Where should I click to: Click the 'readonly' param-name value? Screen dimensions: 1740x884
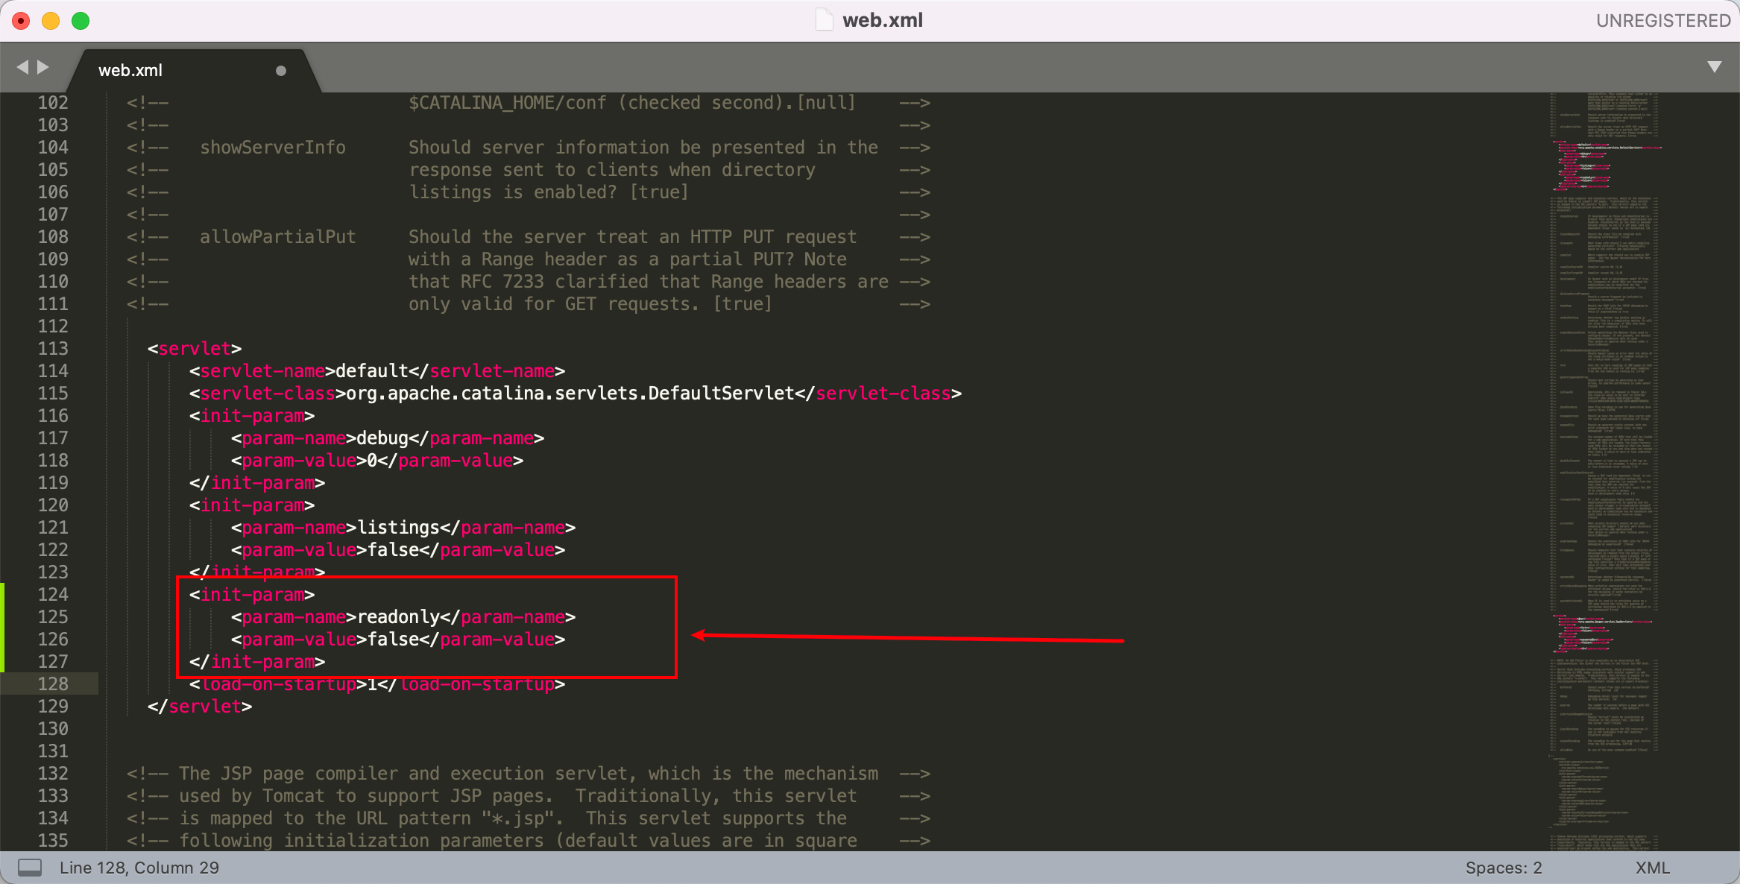coord(398,616)
